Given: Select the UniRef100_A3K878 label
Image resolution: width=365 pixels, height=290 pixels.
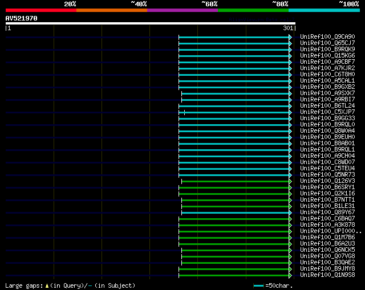Looking at the screenshot, I should [327, 225].
